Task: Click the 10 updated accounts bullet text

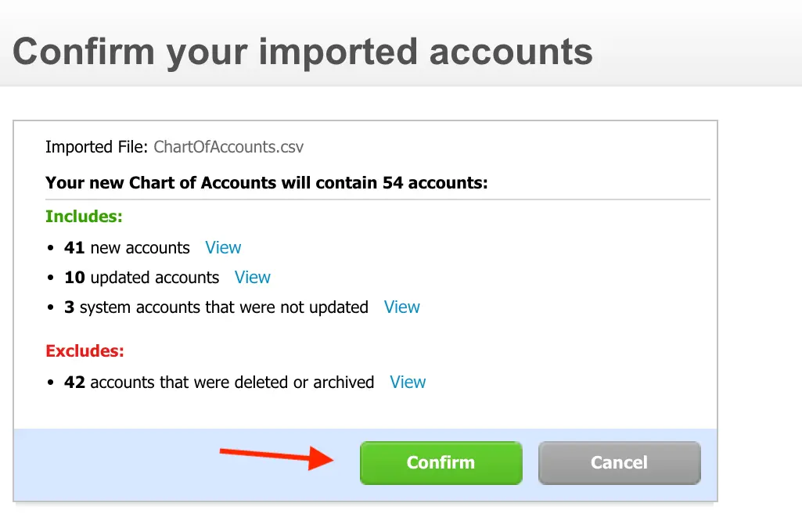Action: 141,277
